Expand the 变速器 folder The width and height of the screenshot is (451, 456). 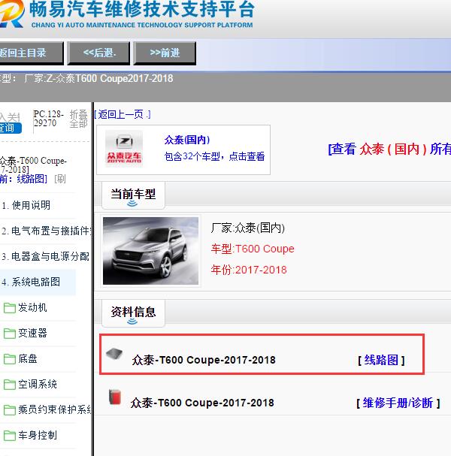coord(26,334)
